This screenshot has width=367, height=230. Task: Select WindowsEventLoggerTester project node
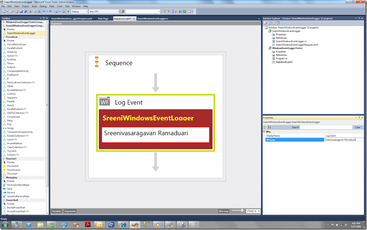click(x=287, y=48)
